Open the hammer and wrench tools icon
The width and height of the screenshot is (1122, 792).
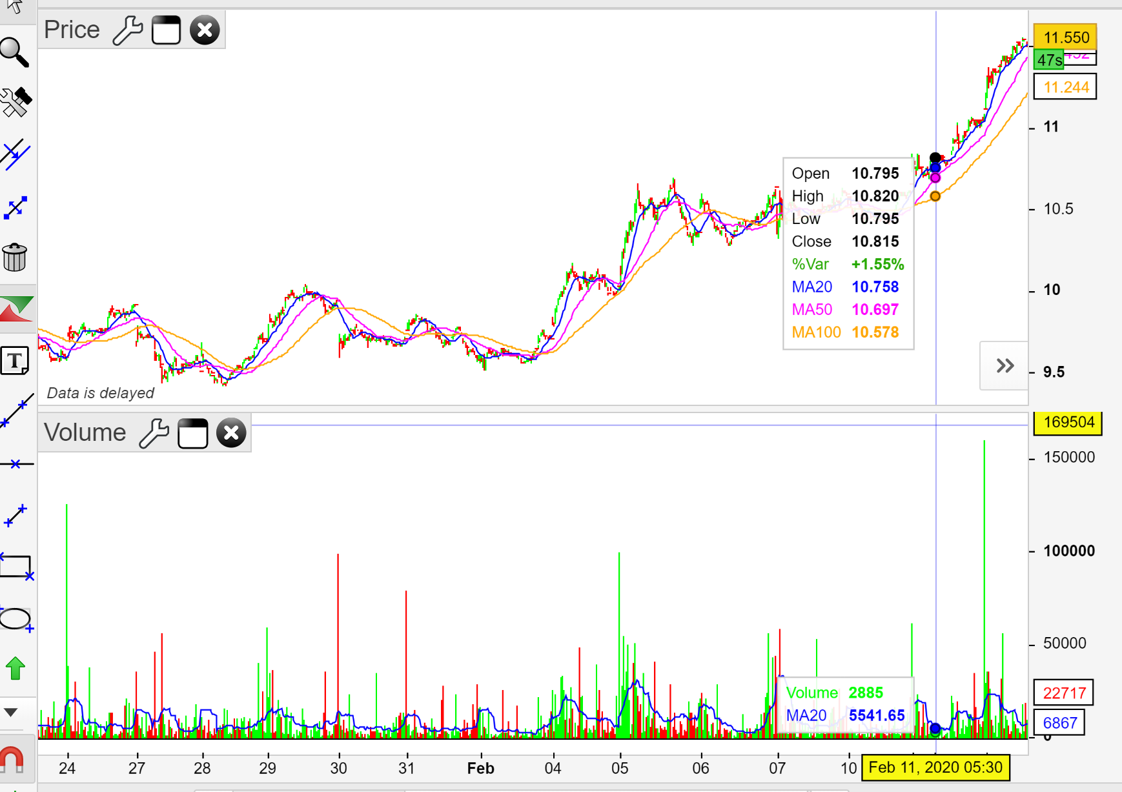(x=15, y=102)
